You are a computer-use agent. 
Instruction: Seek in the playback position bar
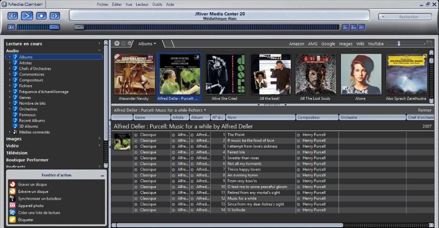pyautogui.click(x=207, y=27)
